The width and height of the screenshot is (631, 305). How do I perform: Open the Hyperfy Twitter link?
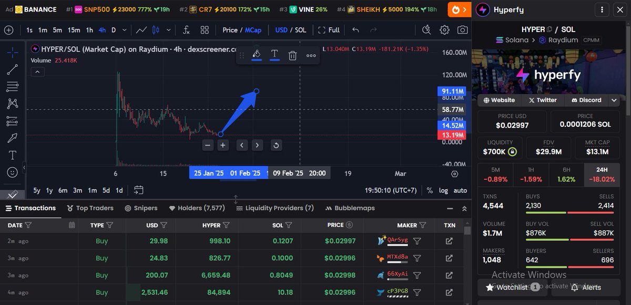point(543,100)
